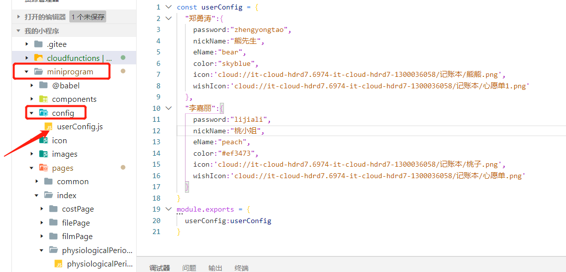Collapse the physiologicalPerio... folder arrow
Image resolution: width=566 pixels, height=272 pixels.
[41, 250]
